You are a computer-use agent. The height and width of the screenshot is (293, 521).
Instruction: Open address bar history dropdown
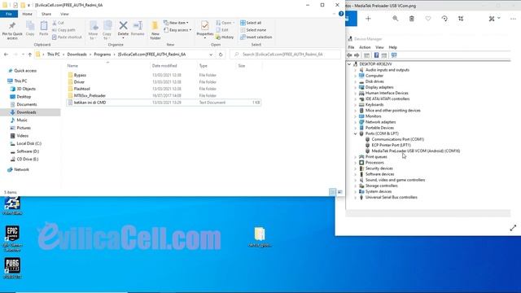pyautogui.click(x=211, y=55)
